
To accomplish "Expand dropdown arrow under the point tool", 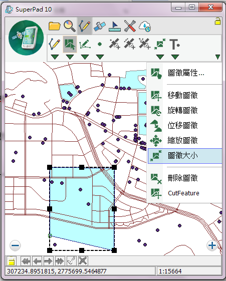I will point(100,57).
